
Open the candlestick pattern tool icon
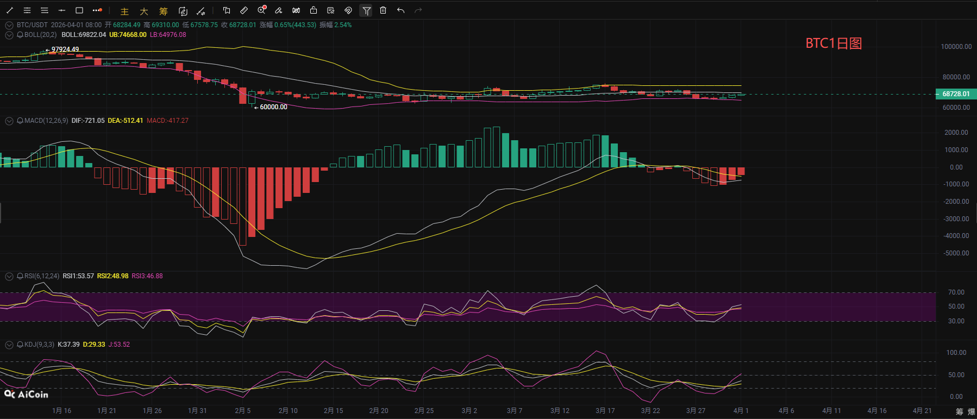(296, 10)
